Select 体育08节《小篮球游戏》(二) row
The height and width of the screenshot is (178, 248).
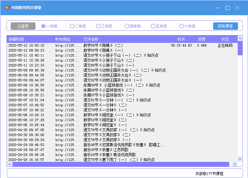(x=122, y=90)
